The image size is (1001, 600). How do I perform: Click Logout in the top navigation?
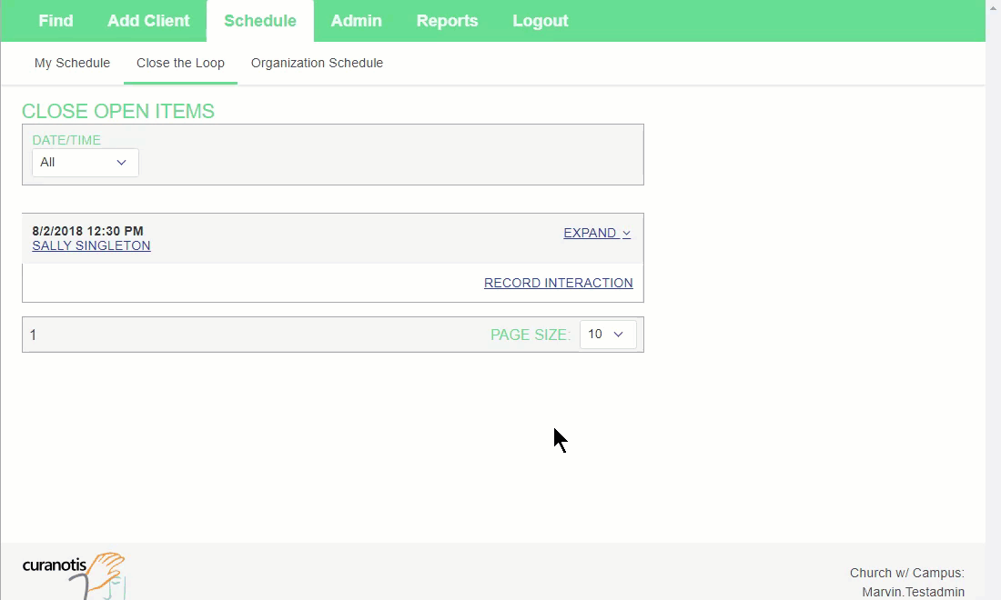click(540, 21)
